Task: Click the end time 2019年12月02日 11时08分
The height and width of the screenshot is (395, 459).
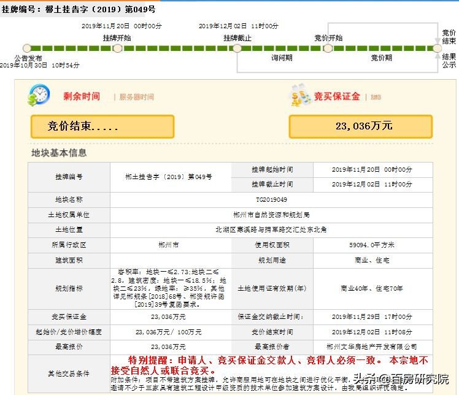Action: click(372, 332)
